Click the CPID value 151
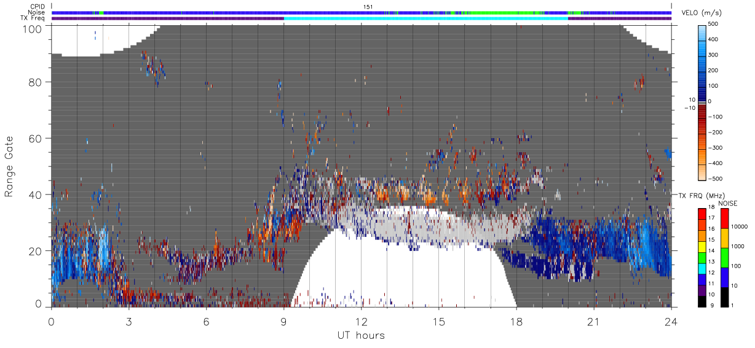The width and height of the screenshot is (755, 348). coord(368,7)
